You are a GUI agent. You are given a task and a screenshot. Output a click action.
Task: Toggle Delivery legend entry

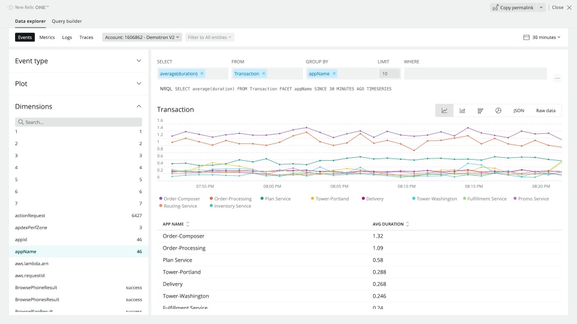(x=373, y=199)
